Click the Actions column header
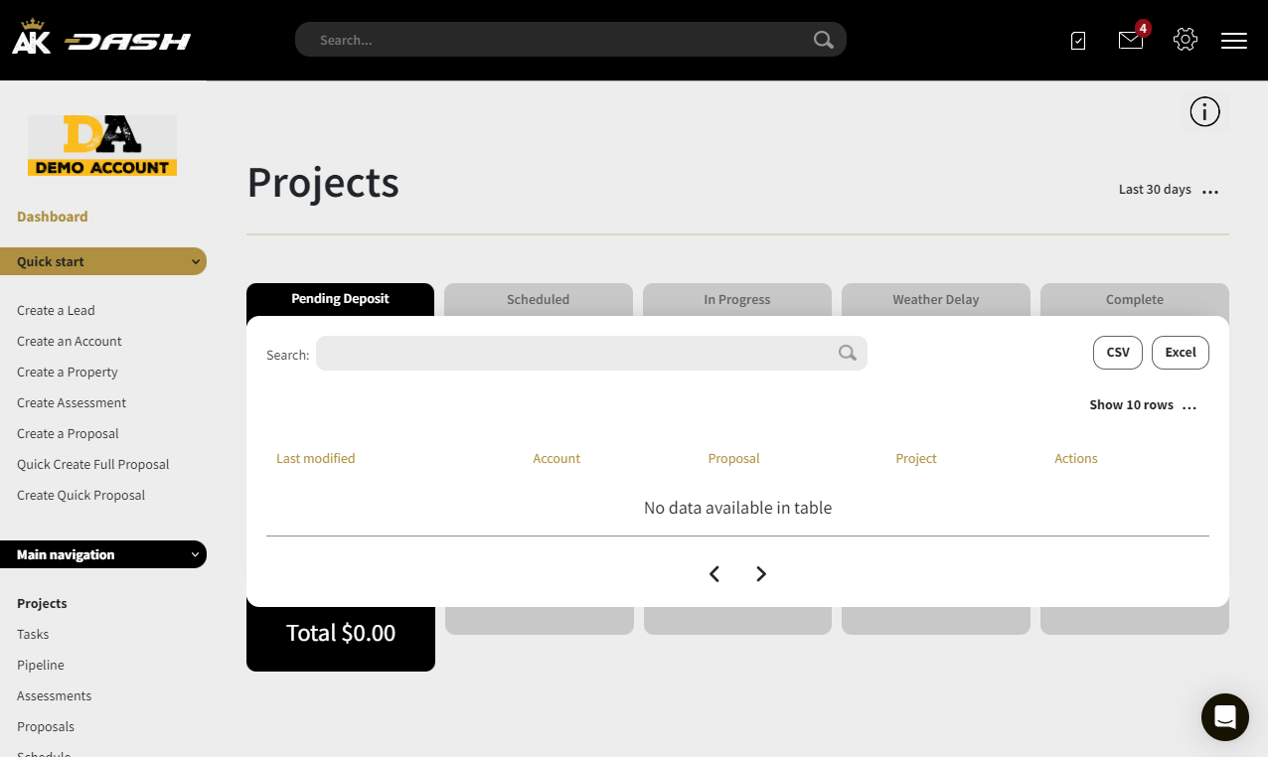 pyautogui.click(x=1076, y=459)
